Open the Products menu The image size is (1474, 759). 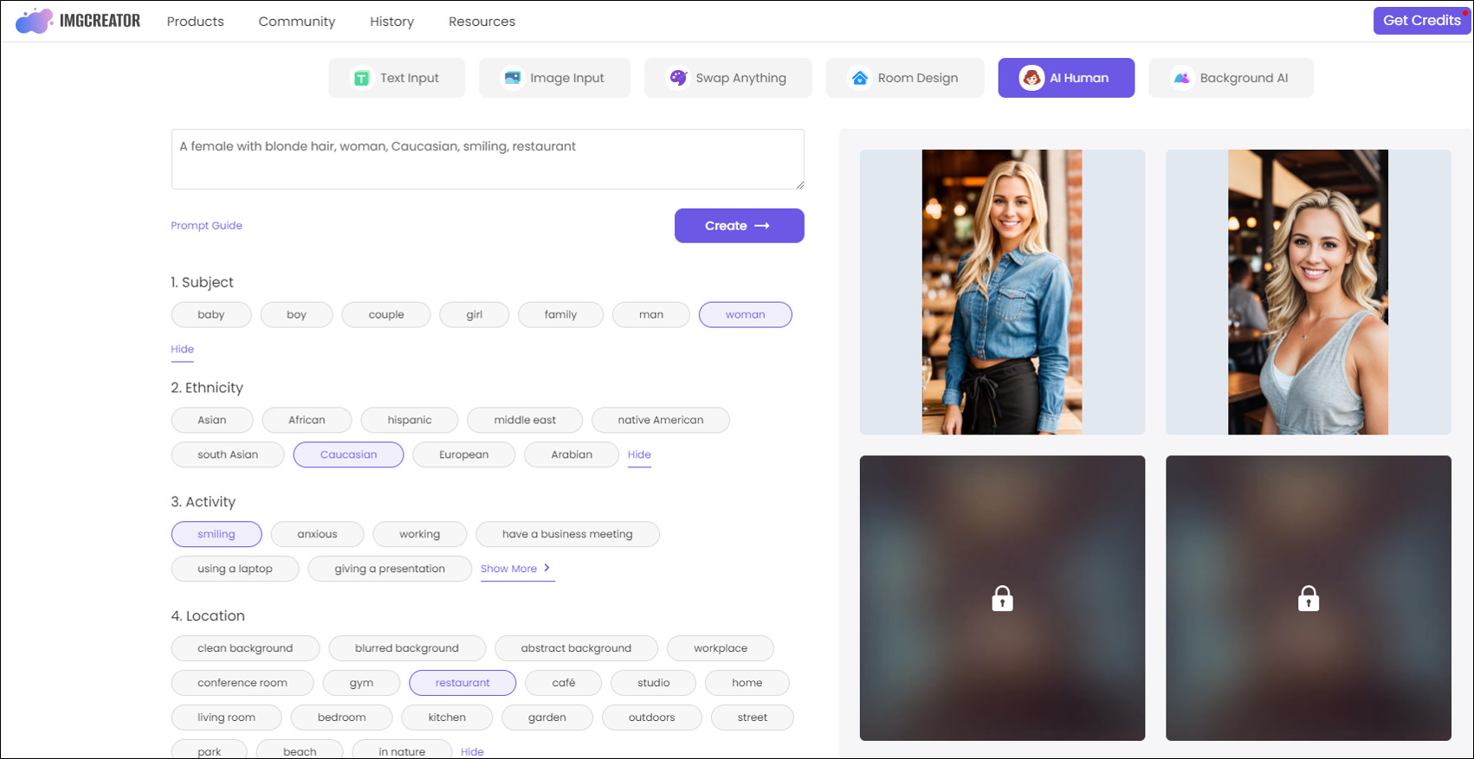coord(195,22)
